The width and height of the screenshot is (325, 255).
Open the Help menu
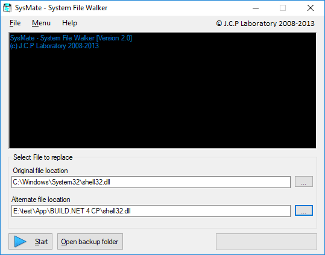[x=69, y=23]
